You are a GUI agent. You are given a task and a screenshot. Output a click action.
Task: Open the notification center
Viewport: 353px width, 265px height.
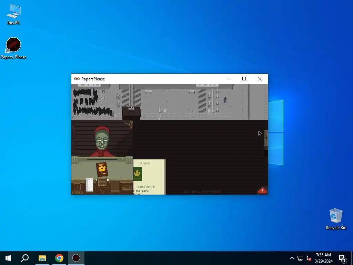(x=342, y=258)
